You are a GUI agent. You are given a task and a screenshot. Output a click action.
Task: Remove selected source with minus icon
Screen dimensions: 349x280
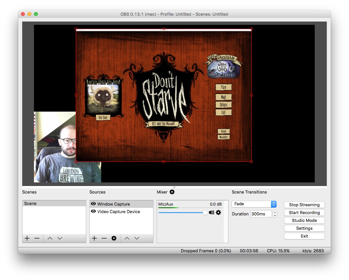tap(104, 238)
